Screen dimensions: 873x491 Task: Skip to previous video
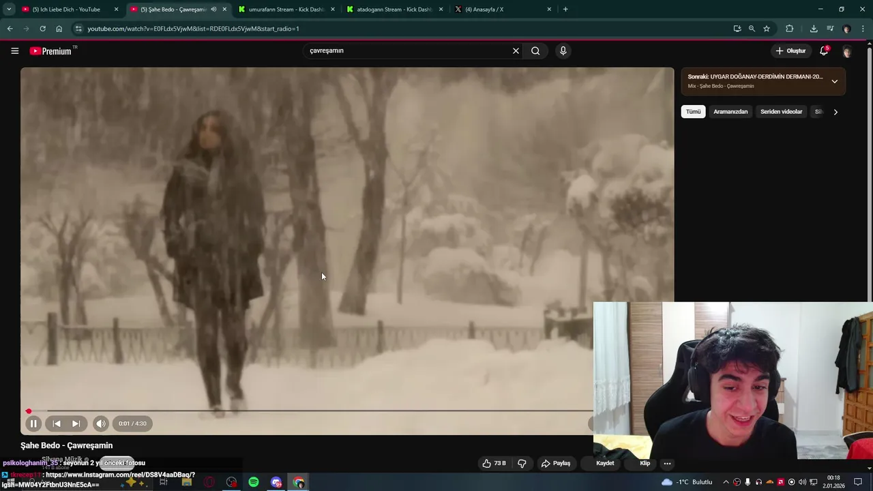click(57, 423)
